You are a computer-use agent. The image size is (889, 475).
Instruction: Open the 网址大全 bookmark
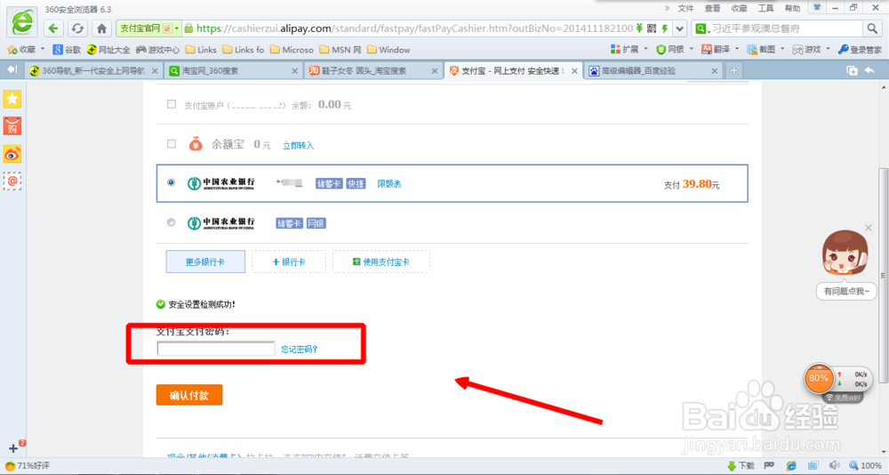[x=108, y=50]
